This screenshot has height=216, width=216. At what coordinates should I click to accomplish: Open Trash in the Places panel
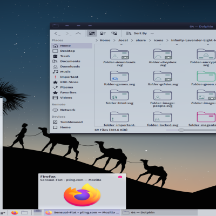(72, 56)
